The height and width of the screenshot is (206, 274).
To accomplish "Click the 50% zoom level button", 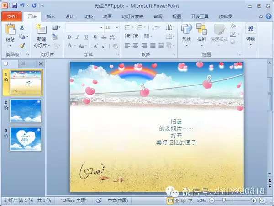I will pyautogui.click(x=201, y=201).
